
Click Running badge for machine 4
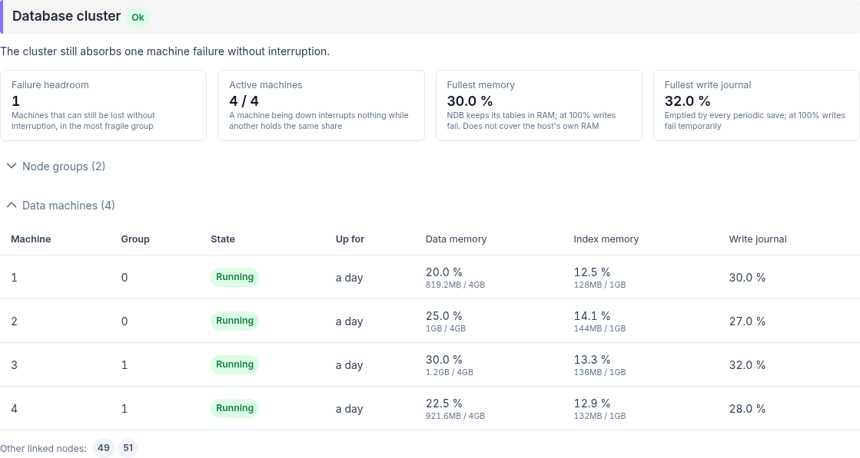point(234,408)
